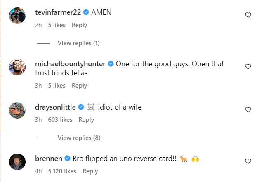The width and height of the screenshot is (257, 182).
Task: Like tevinfarmer22's AMEN comment
Action: click(248, 15)
